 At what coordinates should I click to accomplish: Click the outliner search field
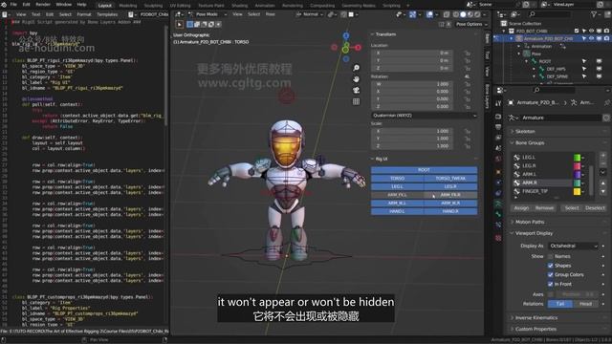[x=550, y=14]
